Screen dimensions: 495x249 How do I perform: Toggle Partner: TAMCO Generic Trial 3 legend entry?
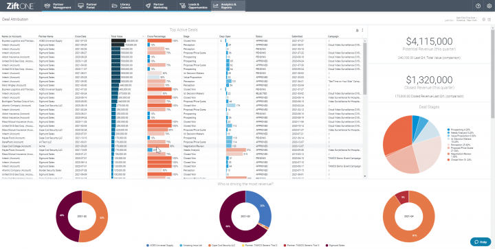[x=301, y=245]
